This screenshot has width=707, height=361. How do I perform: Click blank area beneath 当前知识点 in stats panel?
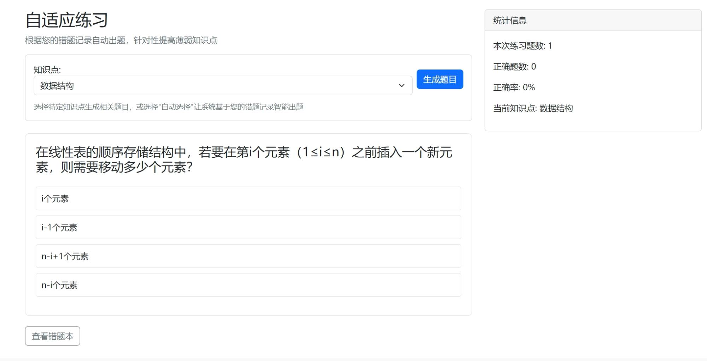click(x=592, y=123)
